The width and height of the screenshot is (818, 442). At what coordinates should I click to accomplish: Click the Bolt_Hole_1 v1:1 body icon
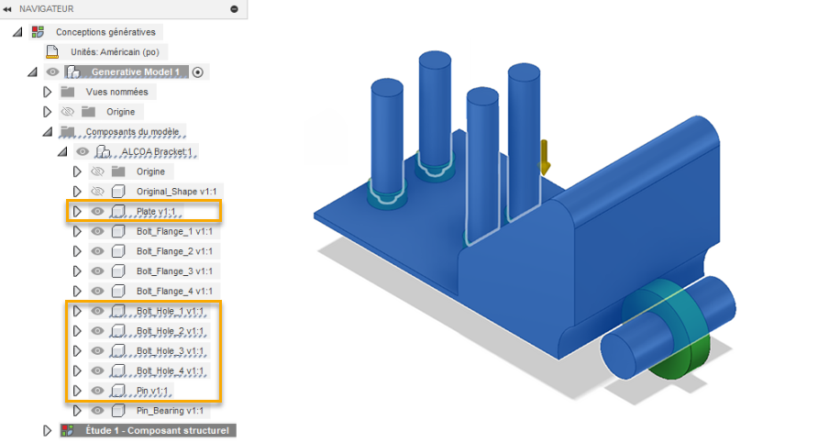(x=118, y=311)
